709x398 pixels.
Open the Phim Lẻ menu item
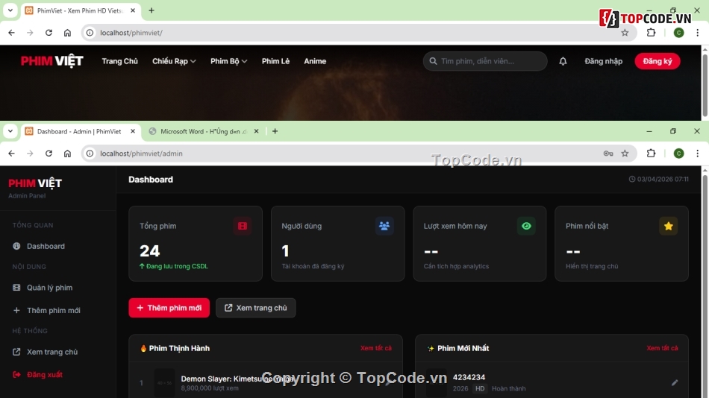pyautogui.click(x=276, y=61)
